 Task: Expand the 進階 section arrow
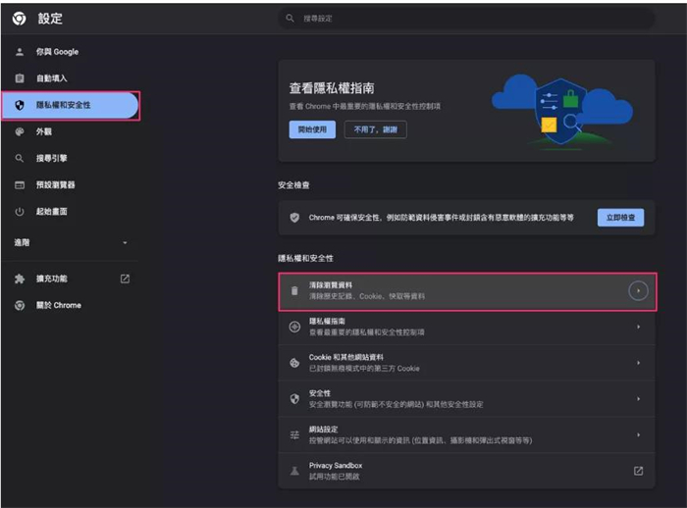(125, 242)
